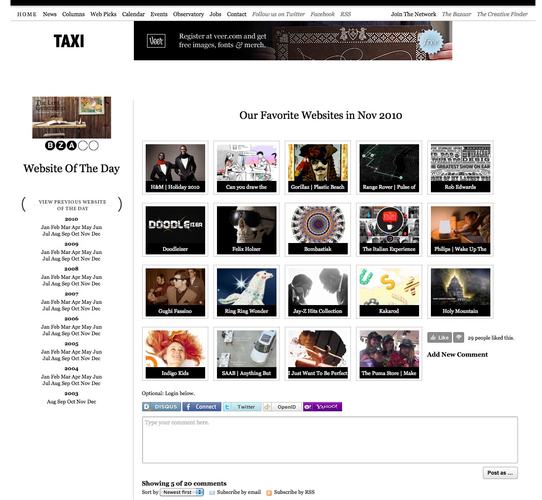Click the orange Subscribe by RSS icon
The image size is (542, 500).
click(x=269, y=493)
